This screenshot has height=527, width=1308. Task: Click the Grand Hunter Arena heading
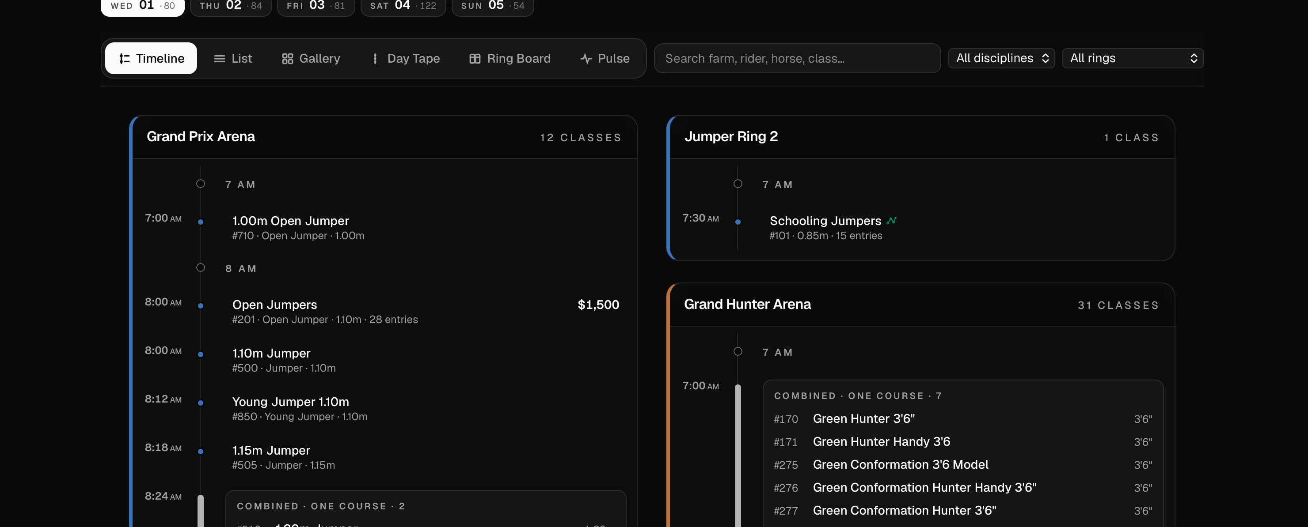click(x=747, y=305)
